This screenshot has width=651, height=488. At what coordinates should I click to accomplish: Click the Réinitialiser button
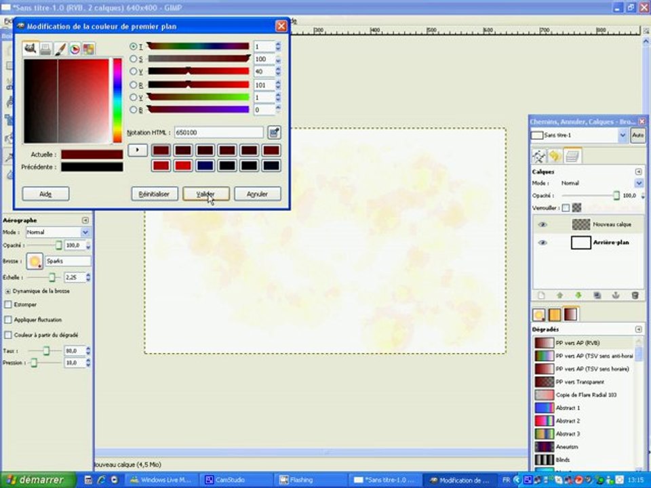pos(155,194)
